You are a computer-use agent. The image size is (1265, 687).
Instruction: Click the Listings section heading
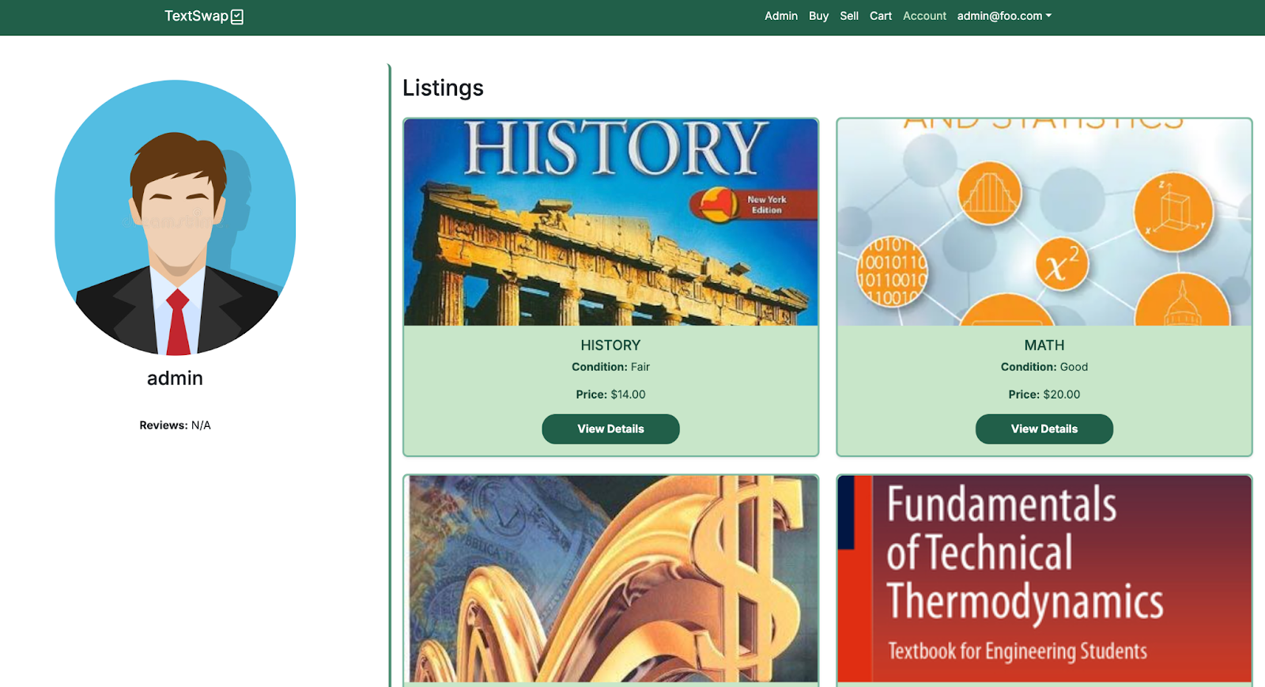pos(443,88)
